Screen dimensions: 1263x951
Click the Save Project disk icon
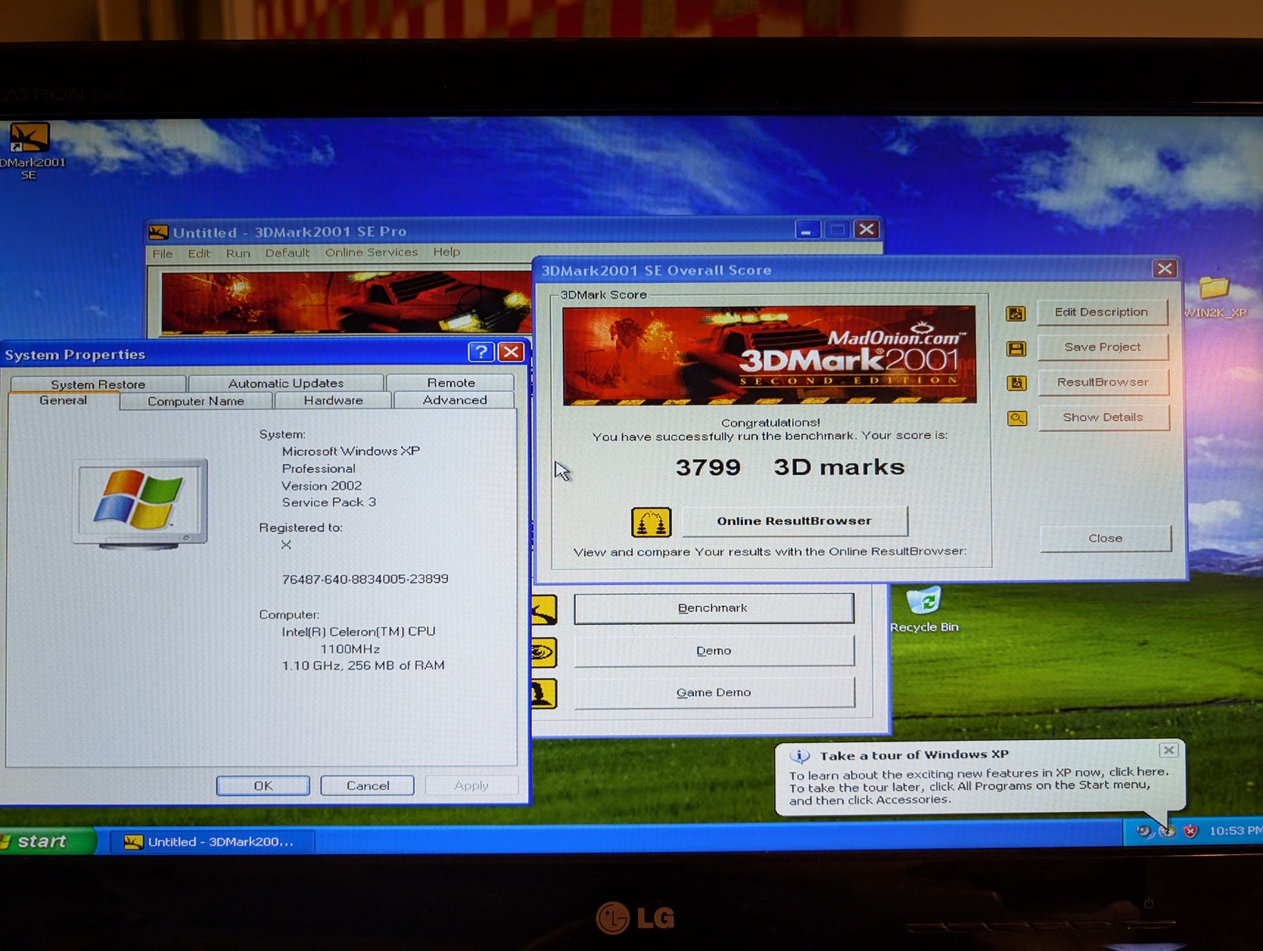tap(1016, 348)
